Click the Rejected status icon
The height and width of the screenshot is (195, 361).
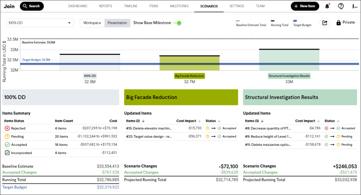click(x=7, y=128)
